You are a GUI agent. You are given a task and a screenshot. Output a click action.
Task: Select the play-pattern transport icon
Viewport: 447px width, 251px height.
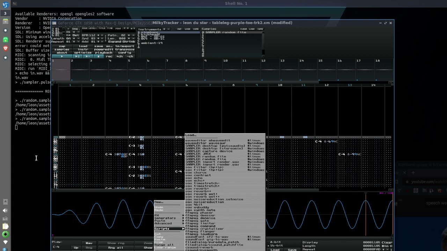coord(77,56)
